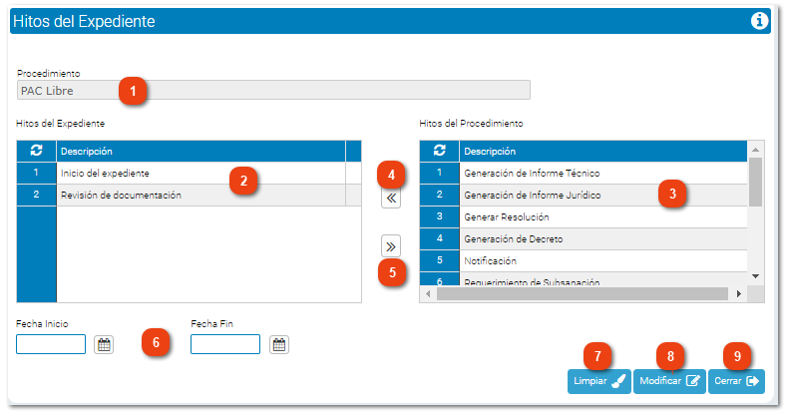Select Generar Resolución row
787x414 pixels.
click(x=584, y=216)
